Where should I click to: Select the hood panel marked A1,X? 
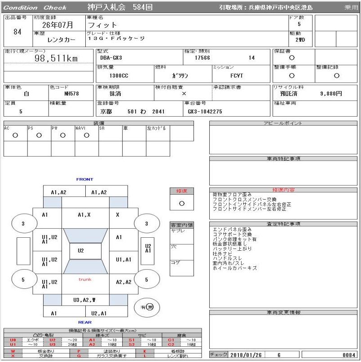pos(85,215)
